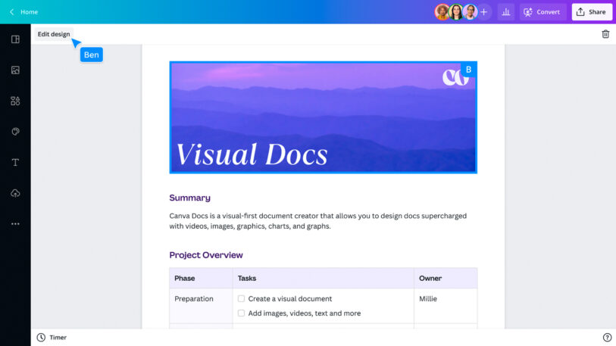Click the Project Overview heading
The image size is (616, 346).
[x=206, y=255]
